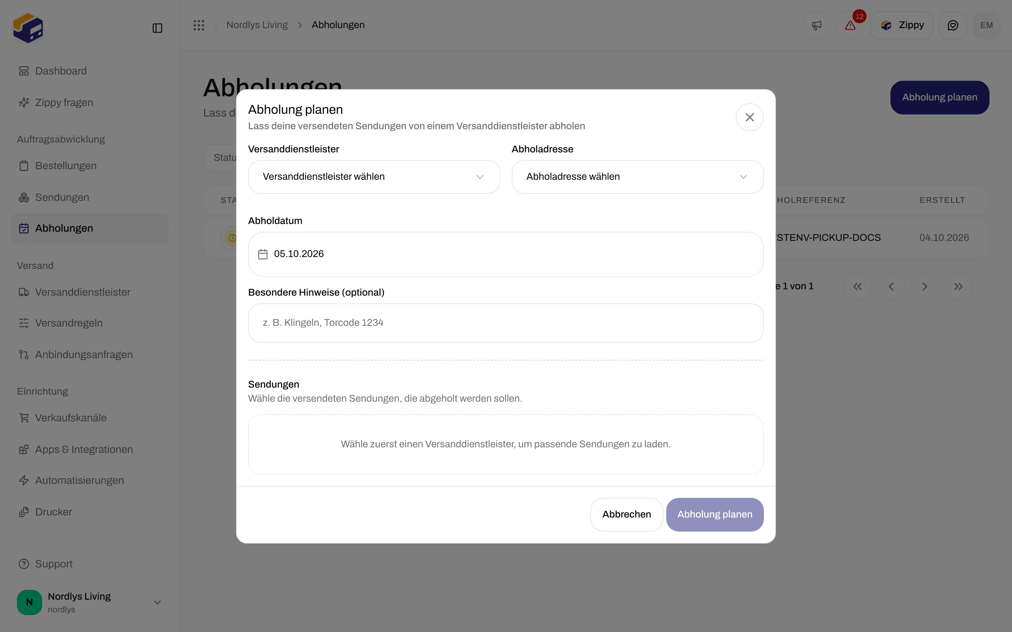
Task: Open Dashboard in the sidebar
Action: point(90,71)
